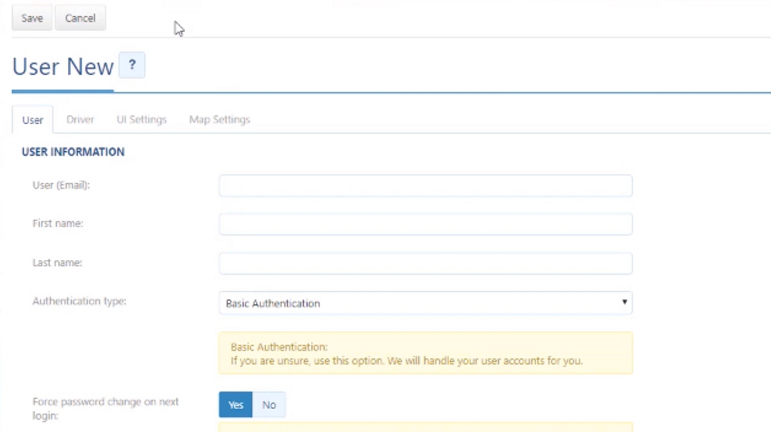Open the UI Settings tab

[141, 120]
